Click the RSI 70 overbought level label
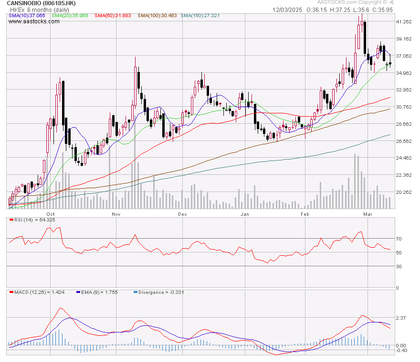Viewport: 420px width, 362px height. click(398, 239)
